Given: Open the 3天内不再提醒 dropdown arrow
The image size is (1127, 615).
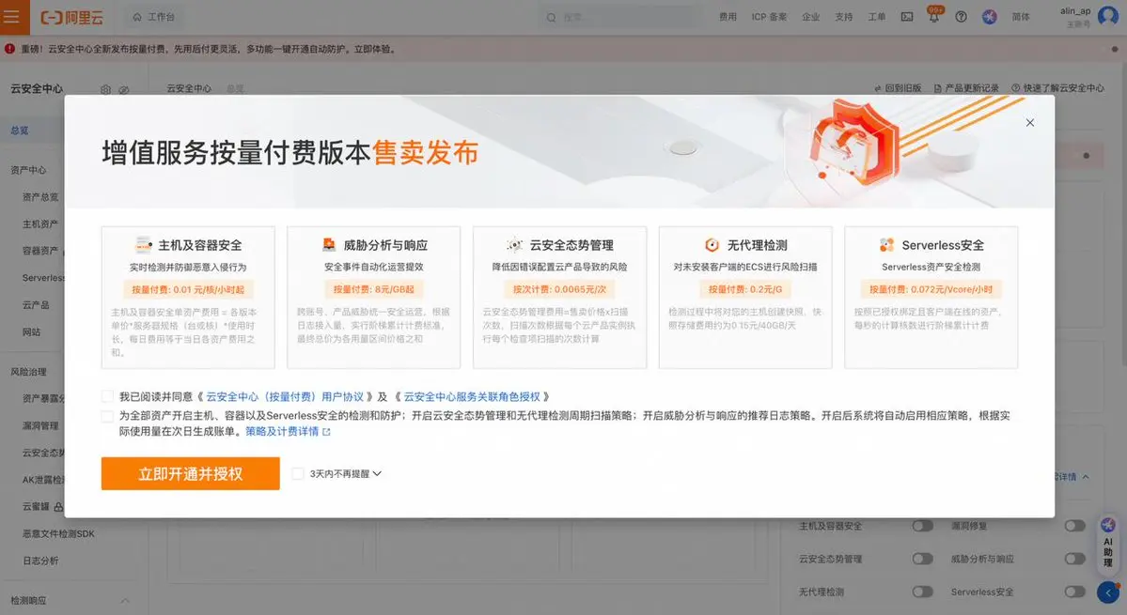Looking at the screenshot, I should tap(377, 473).
